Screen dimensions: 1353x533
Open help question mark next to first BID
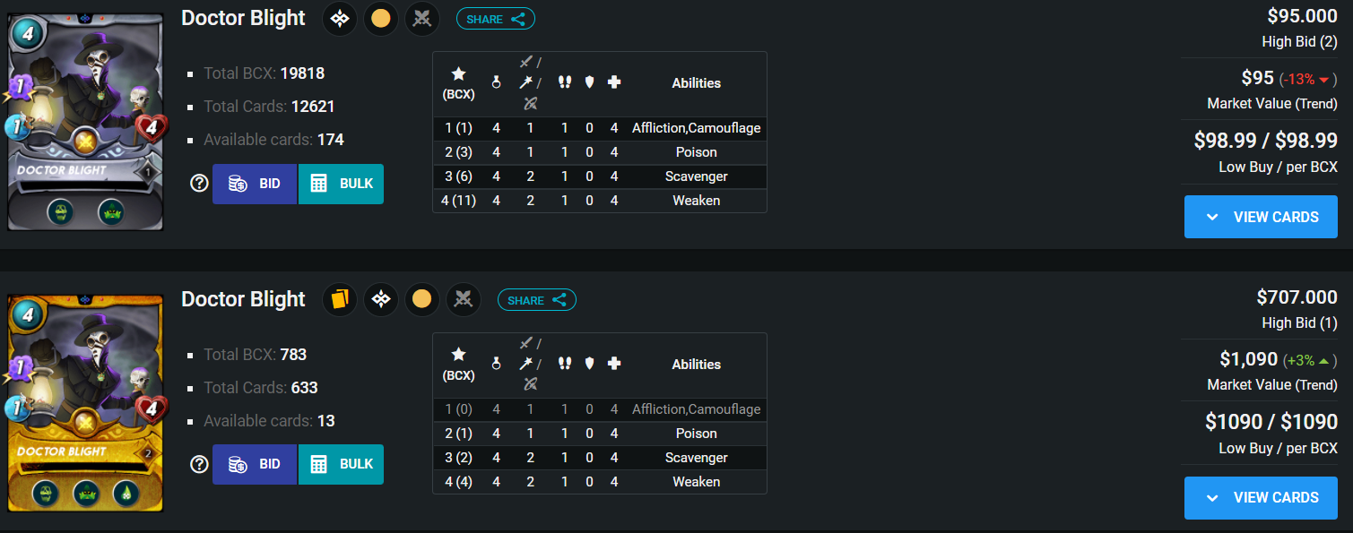click(199, 184)
